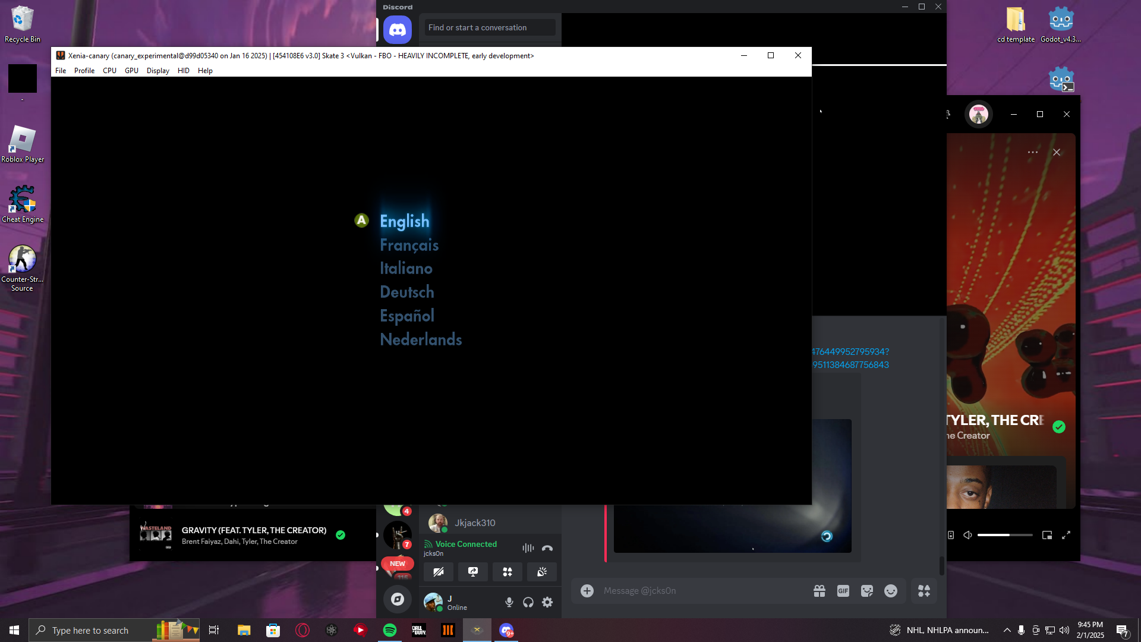Open the Xenia GPU menu

pos(131,71)
